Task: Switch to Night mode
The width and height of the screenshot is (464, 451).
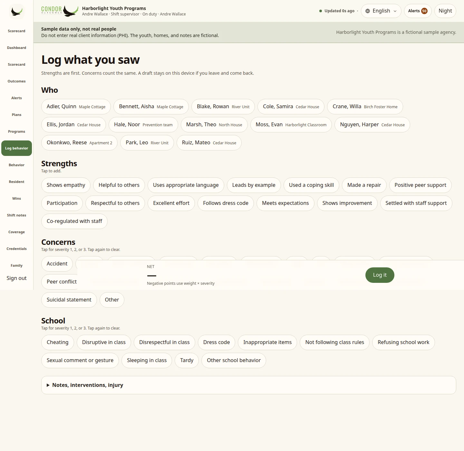Action: click(445, 11)
